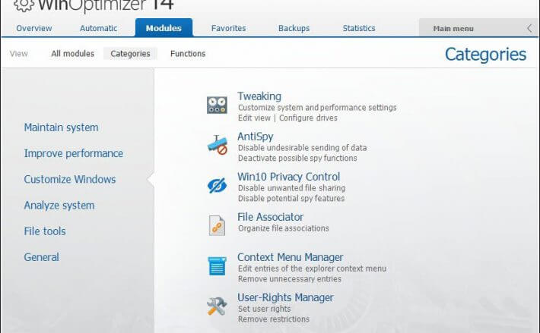This screenshot has height=333, width=540.
Task: Select the Modules tab
Action: (x=164, y=28)
